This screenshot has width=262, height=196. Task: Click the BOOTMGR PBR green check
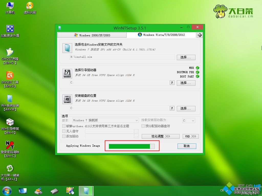(198, 72)
